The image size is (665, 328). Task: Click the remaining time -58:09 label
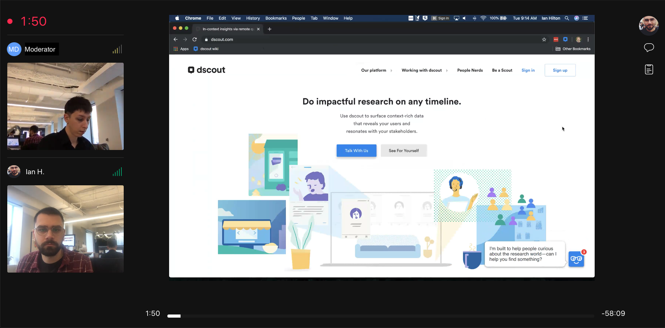613,313
